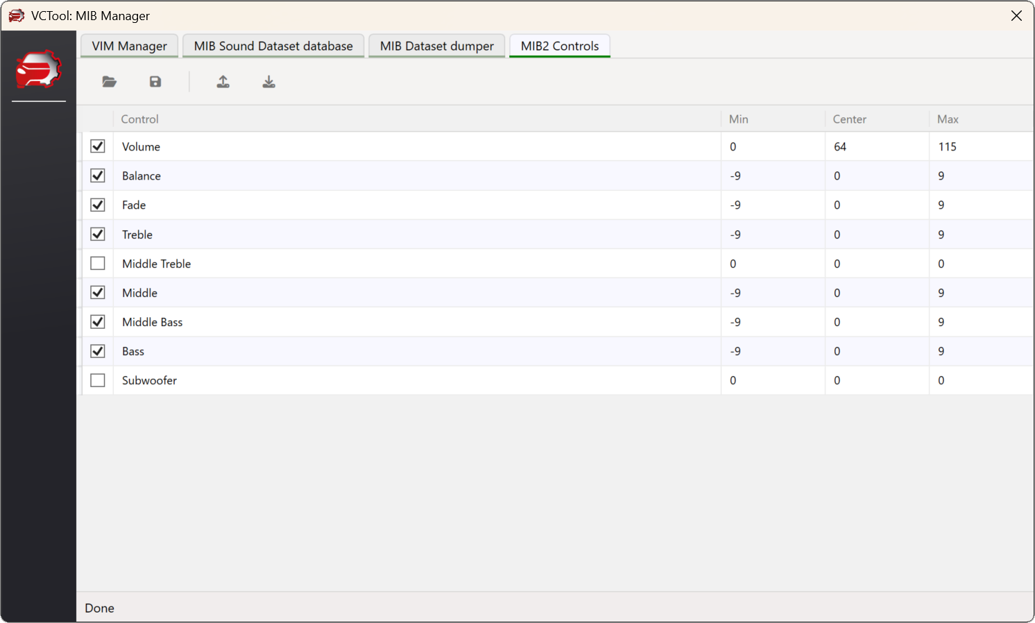
Task: Enable the Middle Treble checkbox
Action: coord(98,264)
